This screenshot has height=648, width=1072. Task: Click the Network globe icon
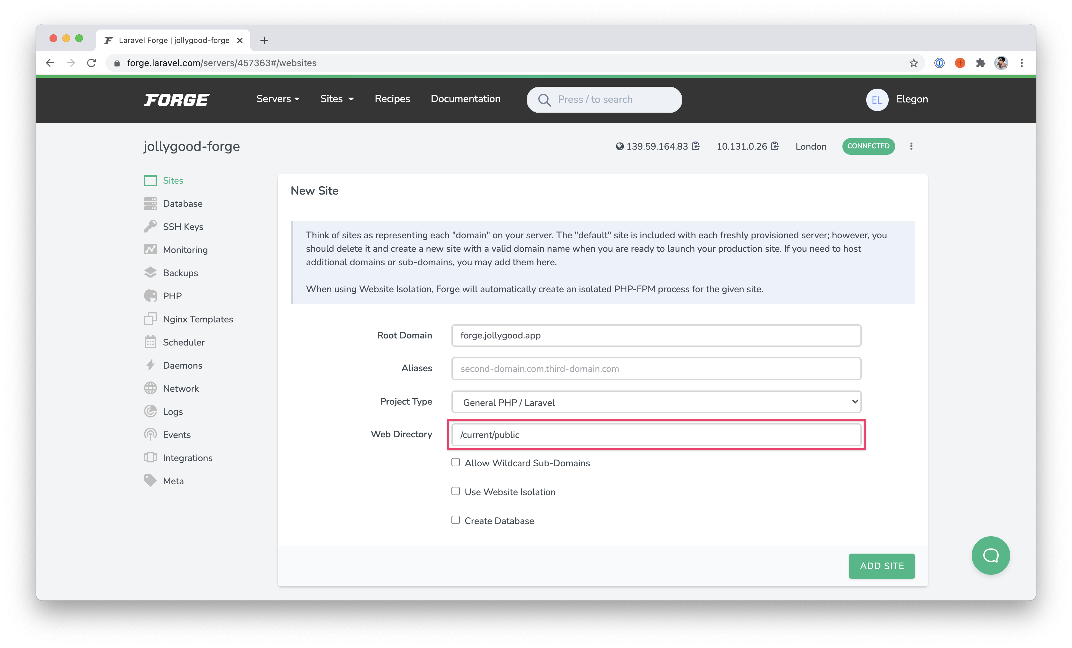click(150, 388)
